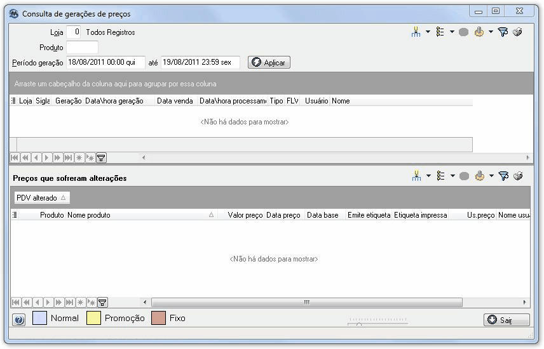Click left scroll arrow of lower grid scrollbar
This screenshot has width=544, height=349.
(x=145, y=302)
